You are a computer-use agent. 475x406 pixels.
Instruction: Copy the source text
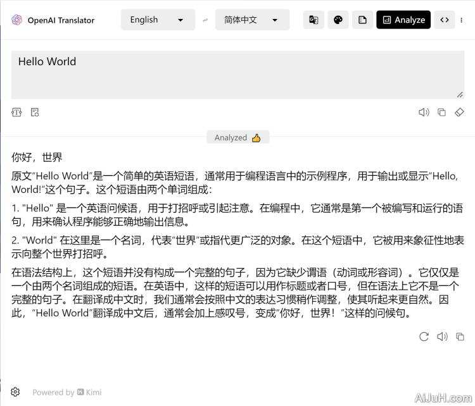click(x=441, y=113)
